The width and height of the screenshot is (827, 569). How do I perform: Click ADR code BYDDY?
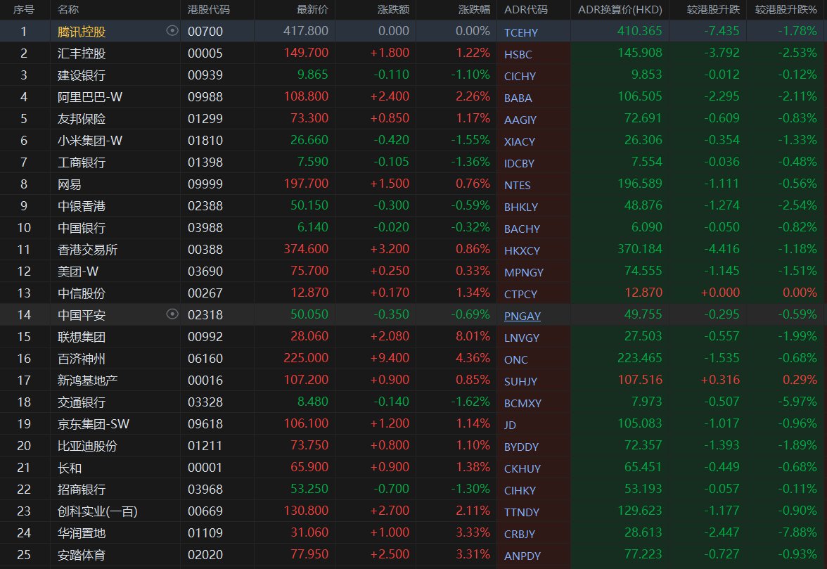coord(521,447)
